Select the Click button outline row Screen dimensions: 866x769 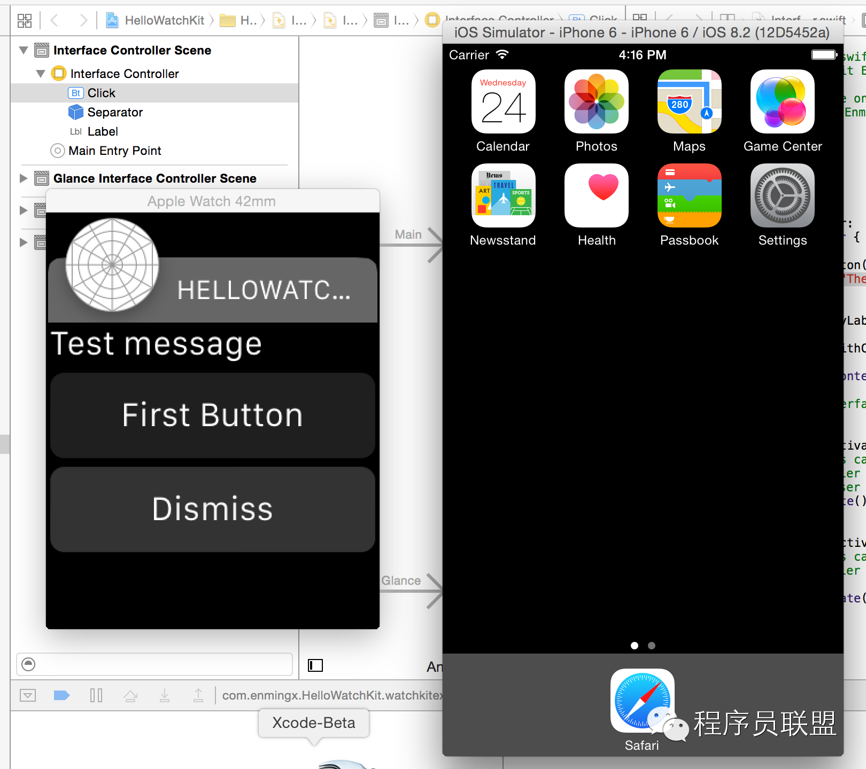154,93
